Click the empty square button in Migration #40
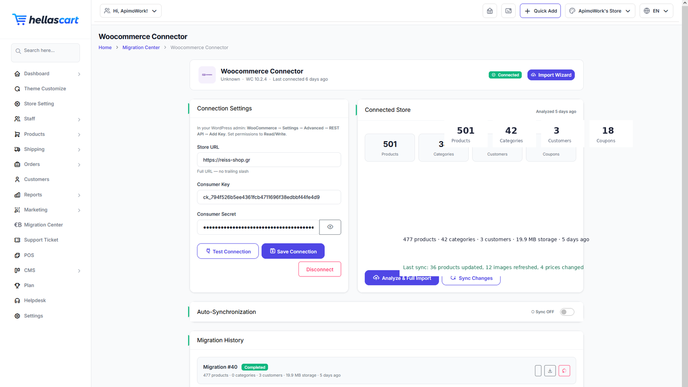The height and width of the screenshot is (387, 688). (538, 371)
